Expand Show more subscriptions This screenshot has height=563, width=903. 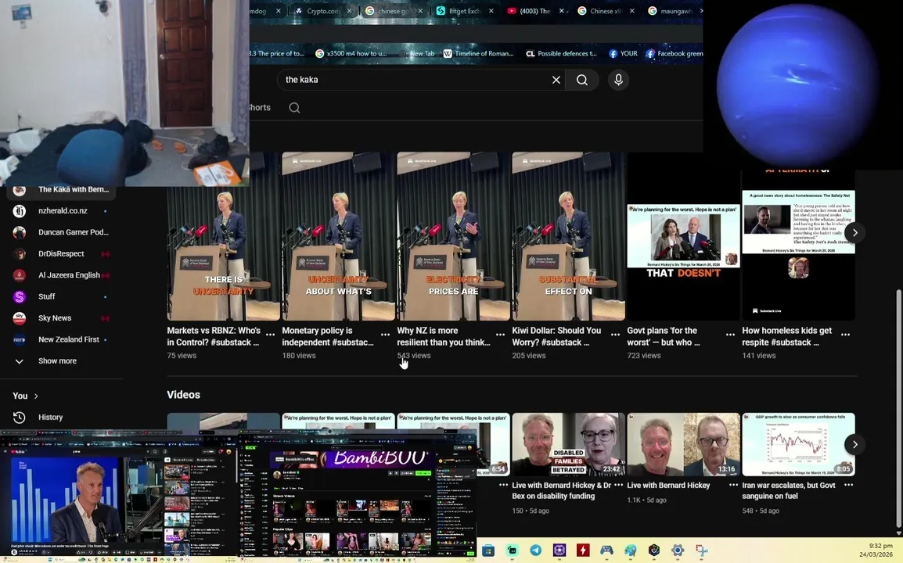coord(61,361)
